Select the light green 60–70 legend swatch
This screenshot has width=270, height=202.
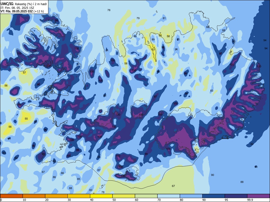click(146, 196)
